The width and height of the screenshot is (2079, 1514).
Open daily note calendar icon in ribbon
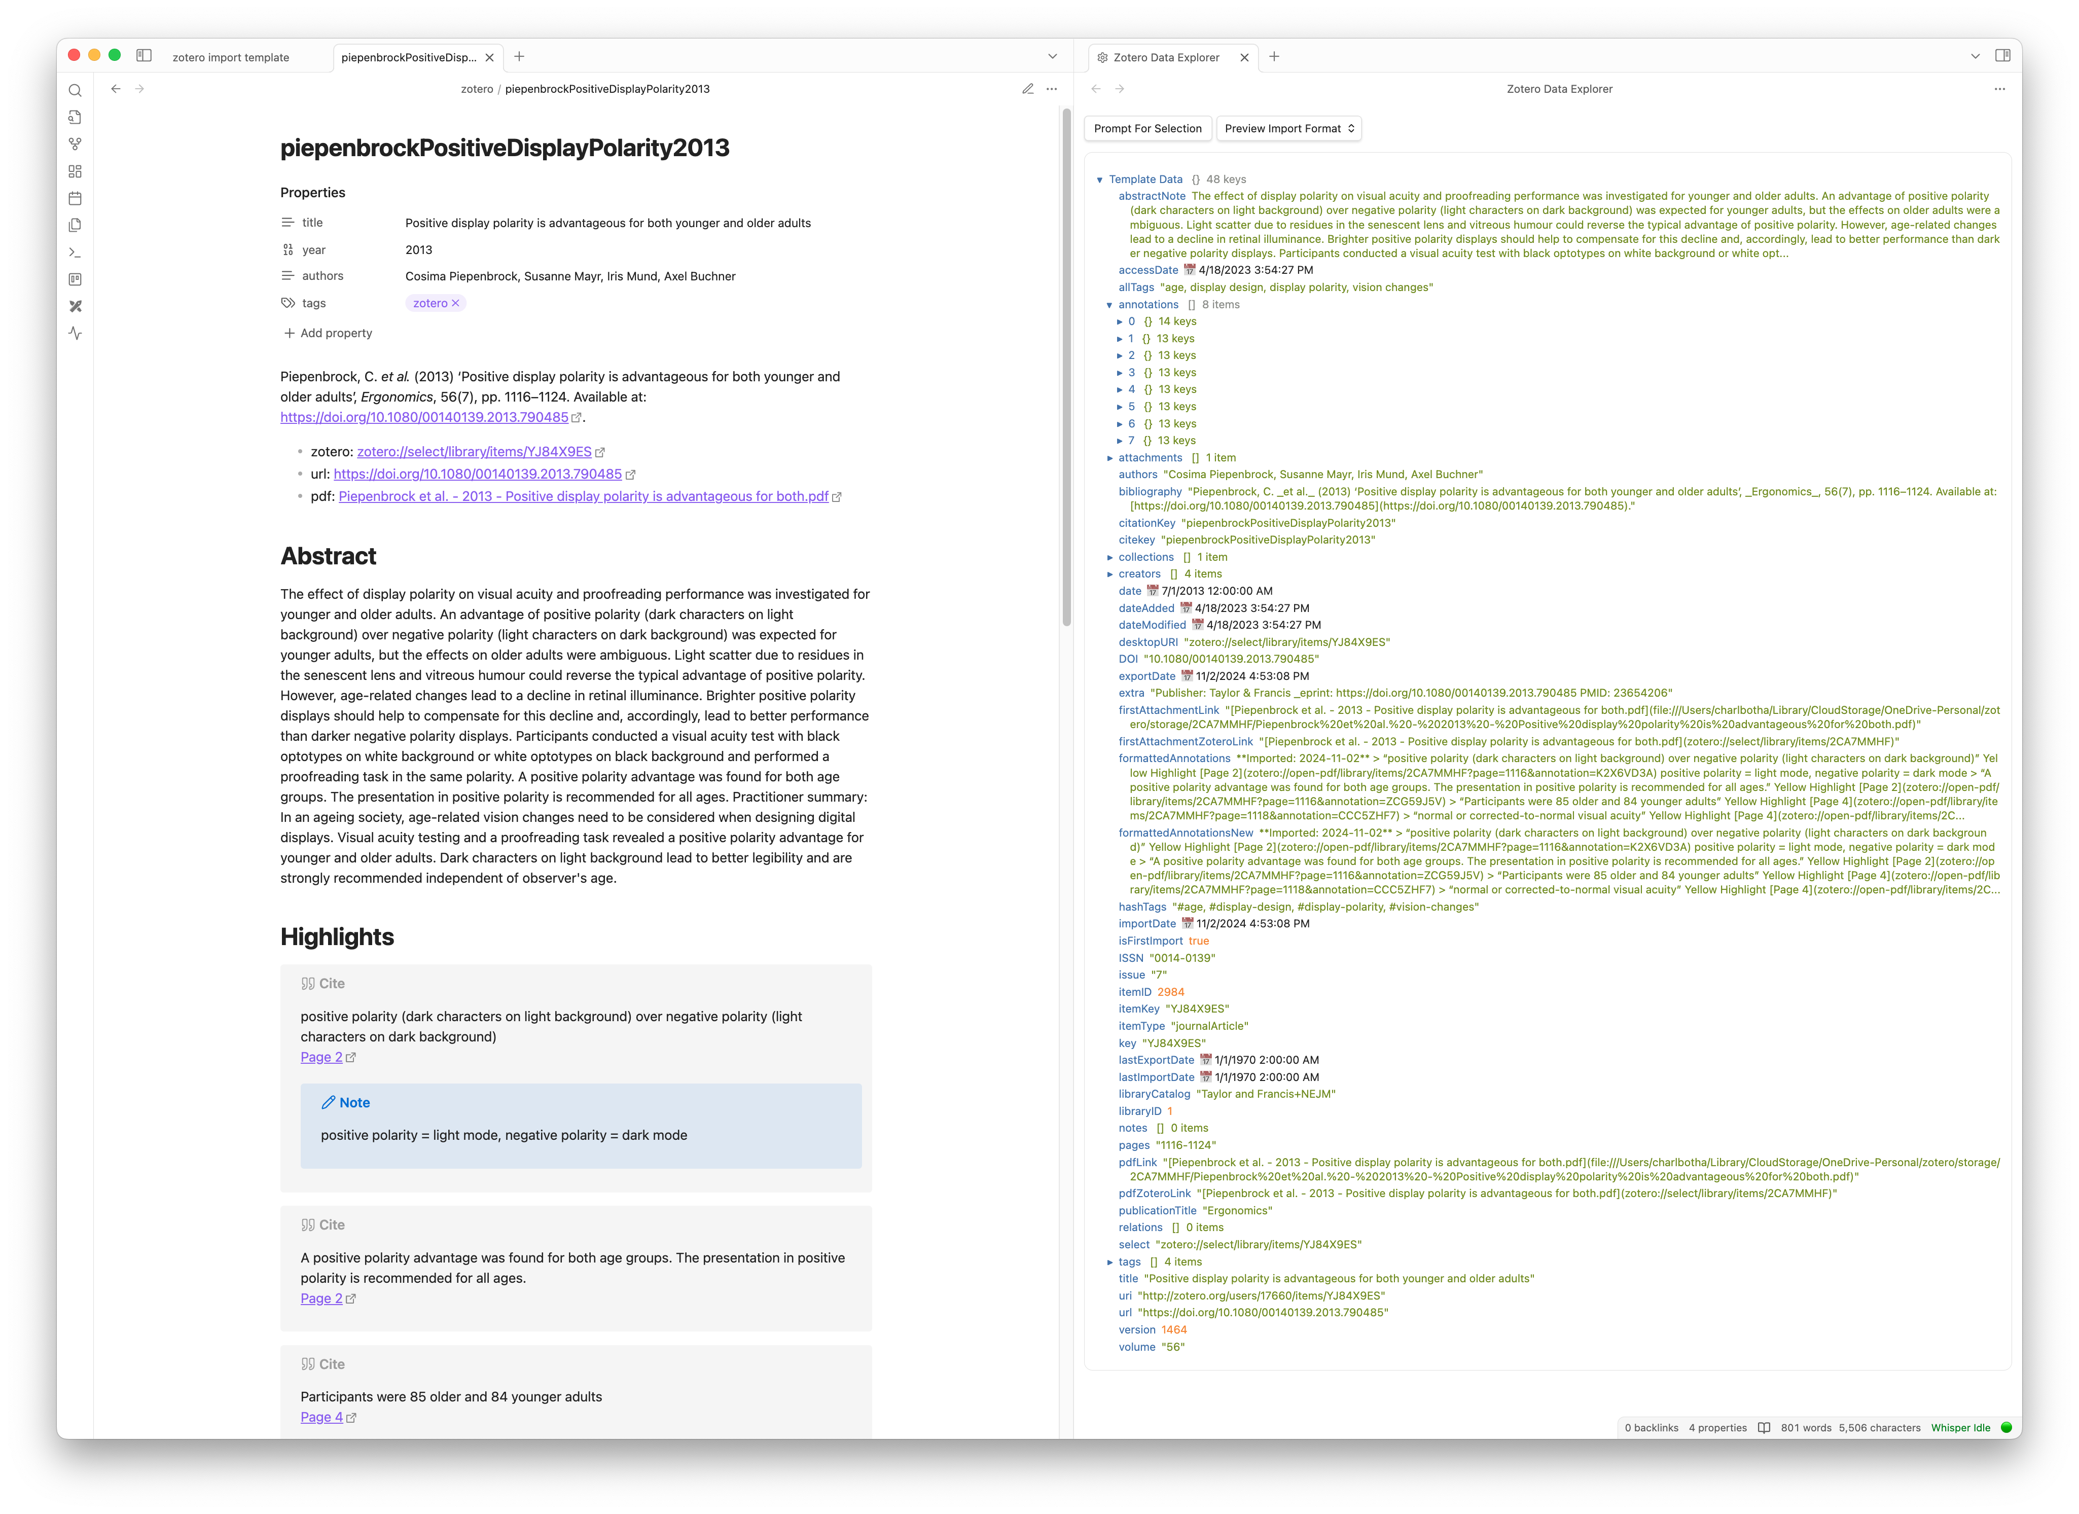click(x=75, y=199)
